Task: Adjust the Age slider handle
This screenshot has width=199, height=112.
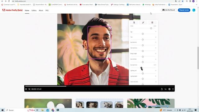Action: click(x=143, y=34)
